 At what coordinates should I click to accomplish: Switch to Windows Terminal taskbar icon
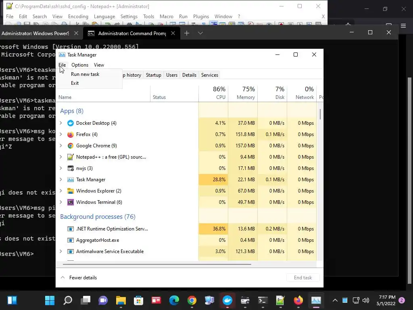(x=263, y=300)
